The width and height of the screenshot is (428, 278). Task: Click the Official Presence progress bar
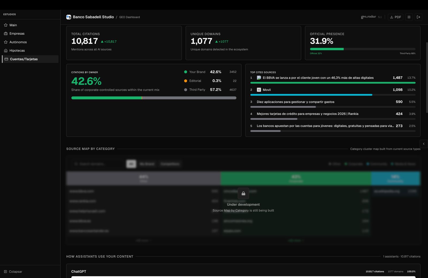point(362,49)
